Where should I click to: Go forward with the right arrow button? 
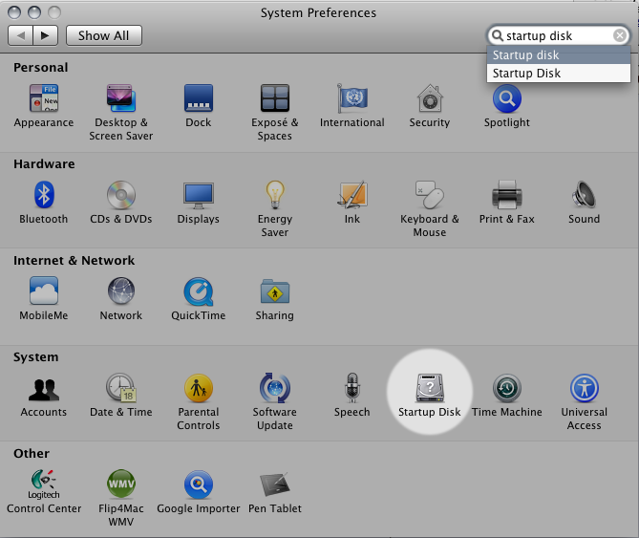coord(45,35)
